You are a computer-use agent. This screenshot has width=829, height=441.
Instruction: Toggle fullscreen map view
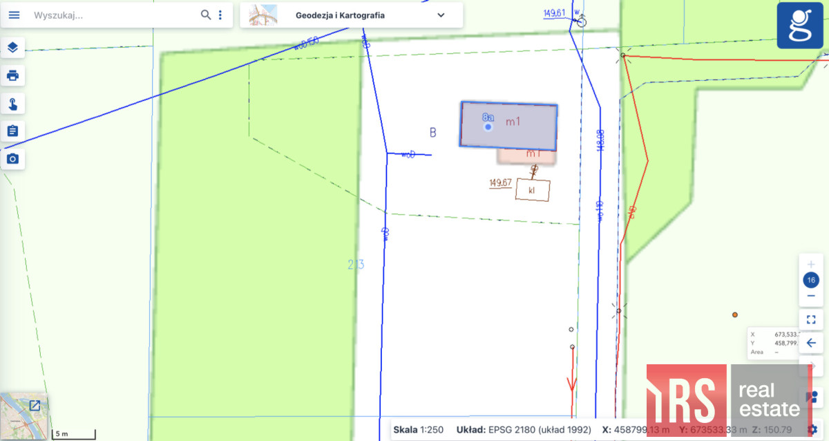[x=811, y=320]
